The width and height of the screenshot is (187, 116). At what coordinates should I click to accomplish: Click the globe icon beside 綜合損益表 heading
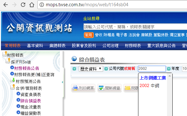click(x=74, y=59)
